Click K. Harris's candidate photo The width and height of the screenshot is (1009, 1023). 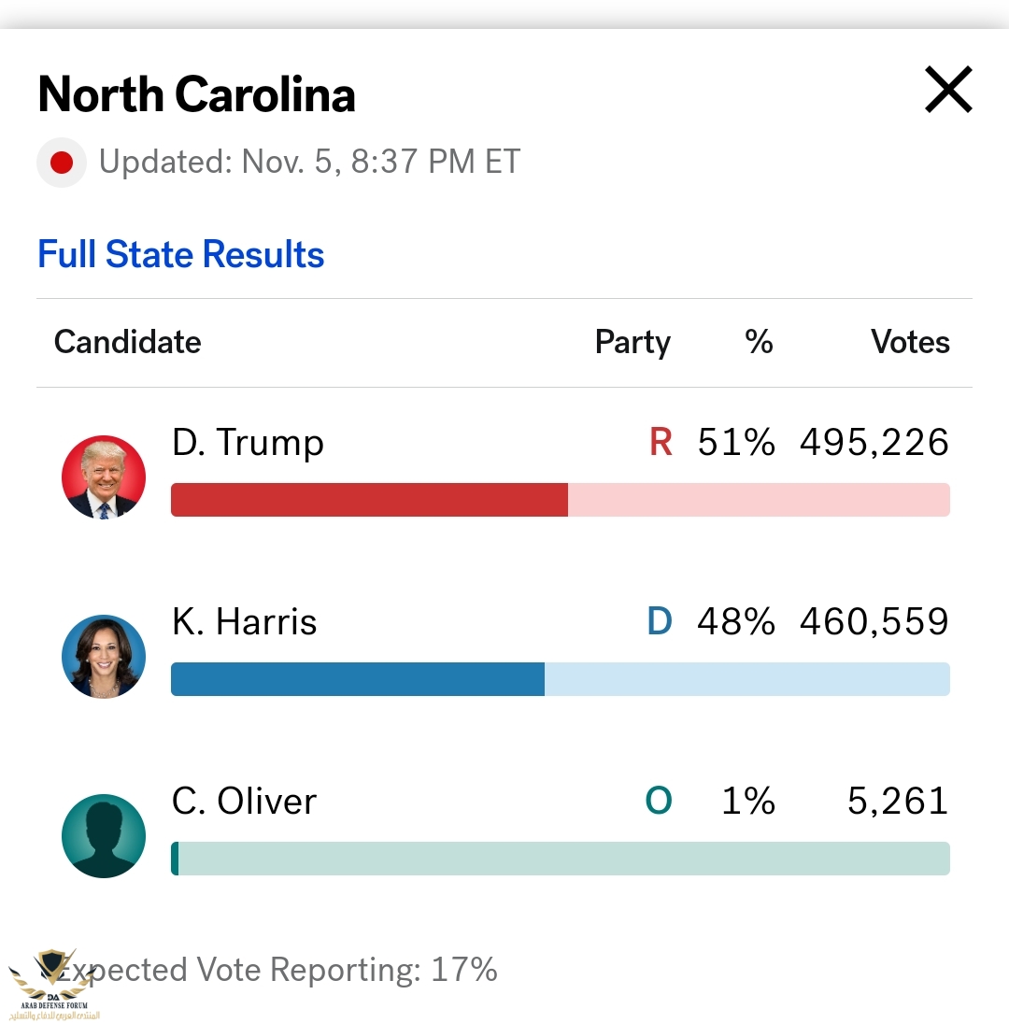click(x=104, y=657)
